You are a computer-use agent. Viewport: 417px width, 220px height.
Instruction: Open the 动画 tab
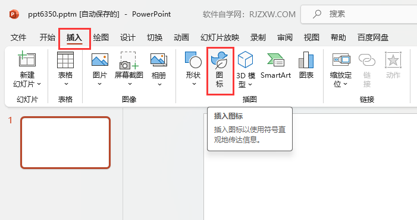[x=181, y=37]
